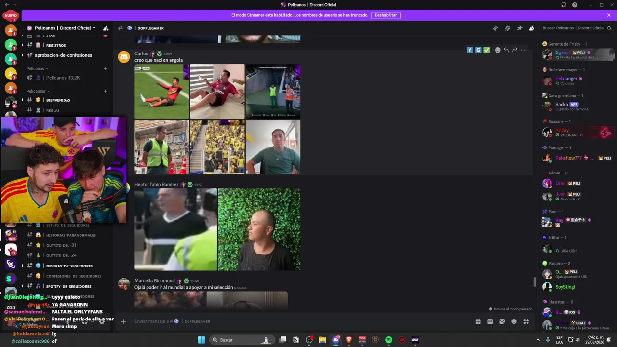This screenshot has width=617, height=347.
Task: Add a channel to the Pelicanos category
Action: 105,69
